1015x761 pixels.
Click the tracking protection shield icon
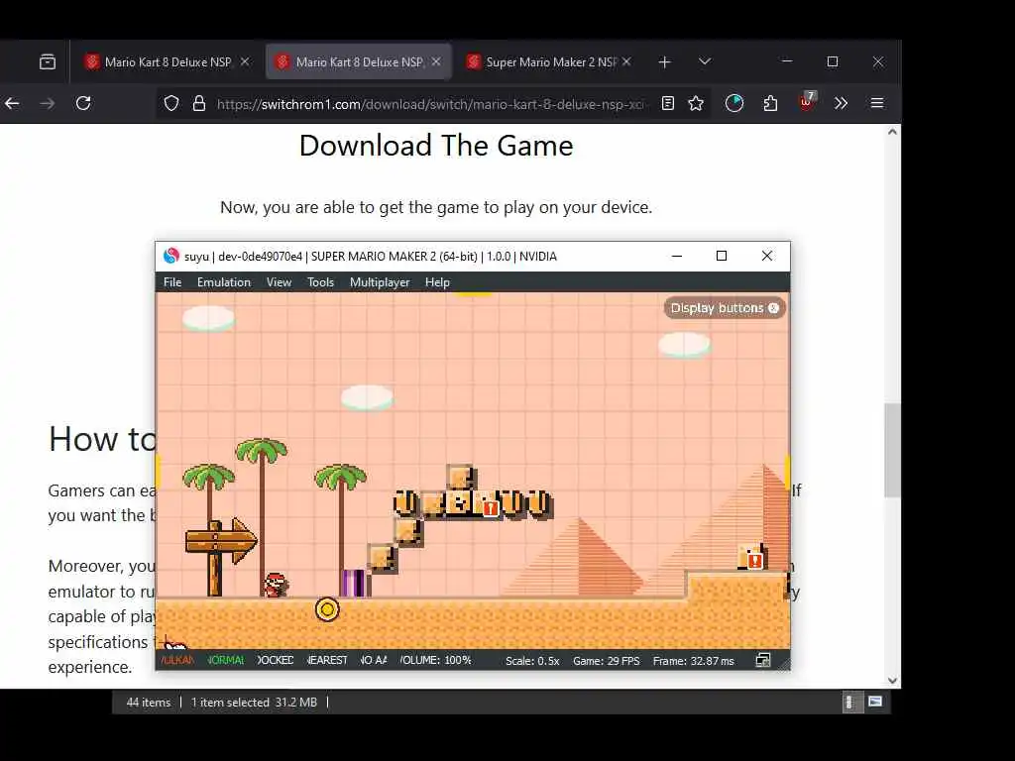[170, 103]
